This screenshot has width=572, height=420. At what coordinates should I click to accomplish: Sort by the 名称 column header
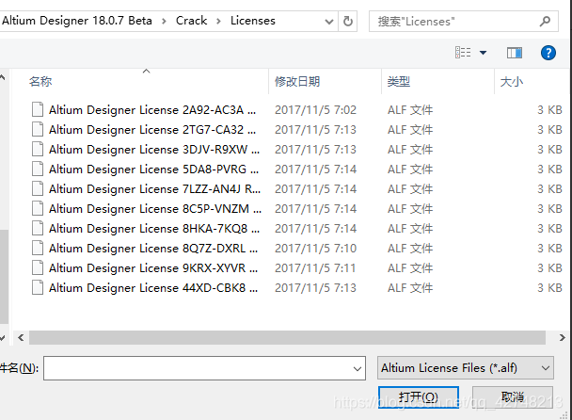point(40,81)
